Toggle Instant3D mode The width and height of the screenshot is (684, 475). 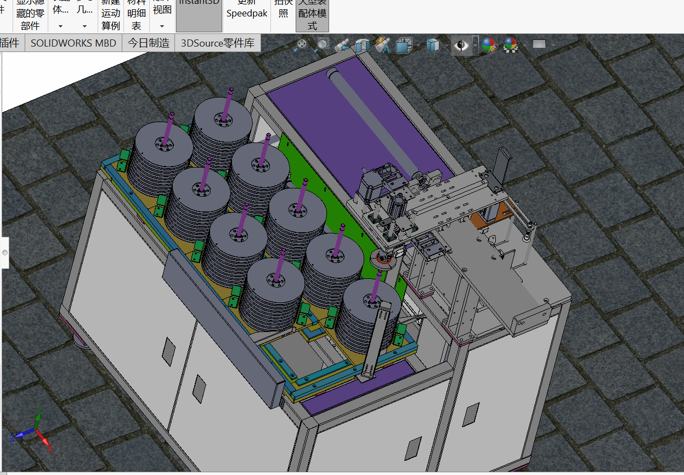click(199, 15)
